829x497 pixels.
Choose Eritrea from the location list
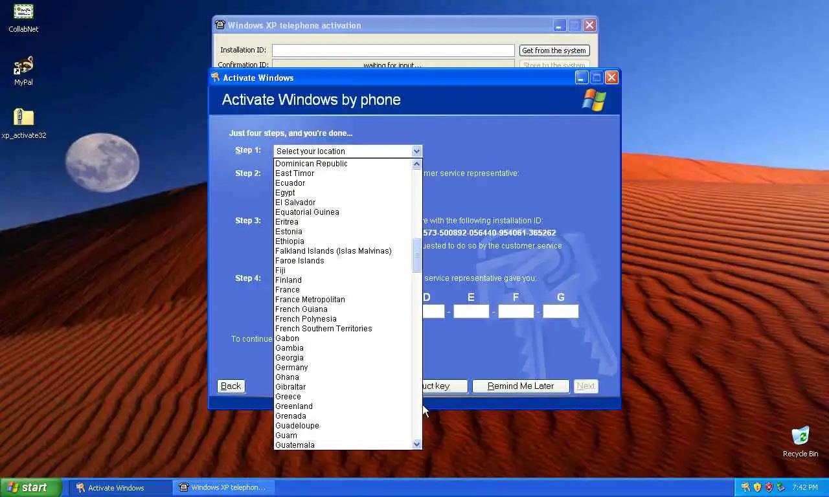coord(343,222)
